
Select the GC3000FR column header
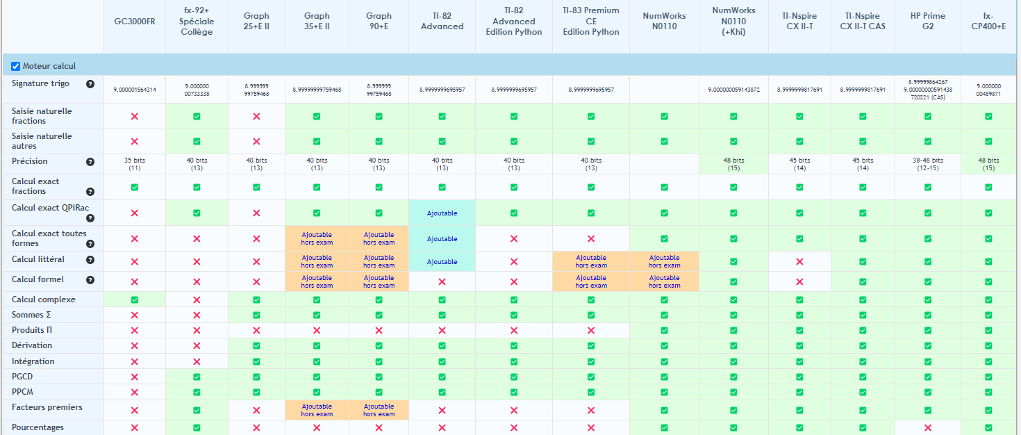(x=135, y=22)
